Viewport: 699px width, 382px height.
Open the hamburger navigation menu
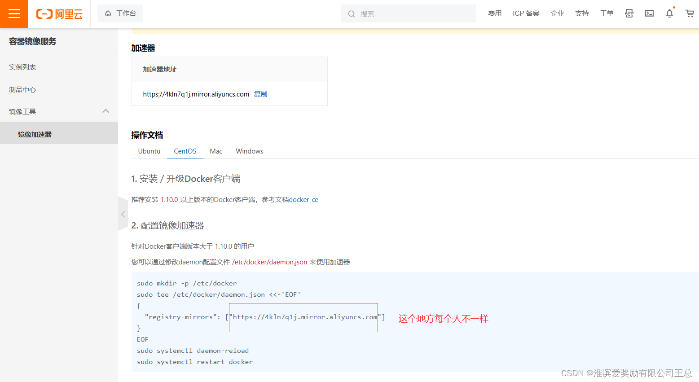pyautogui.click(x=14, y=13)
